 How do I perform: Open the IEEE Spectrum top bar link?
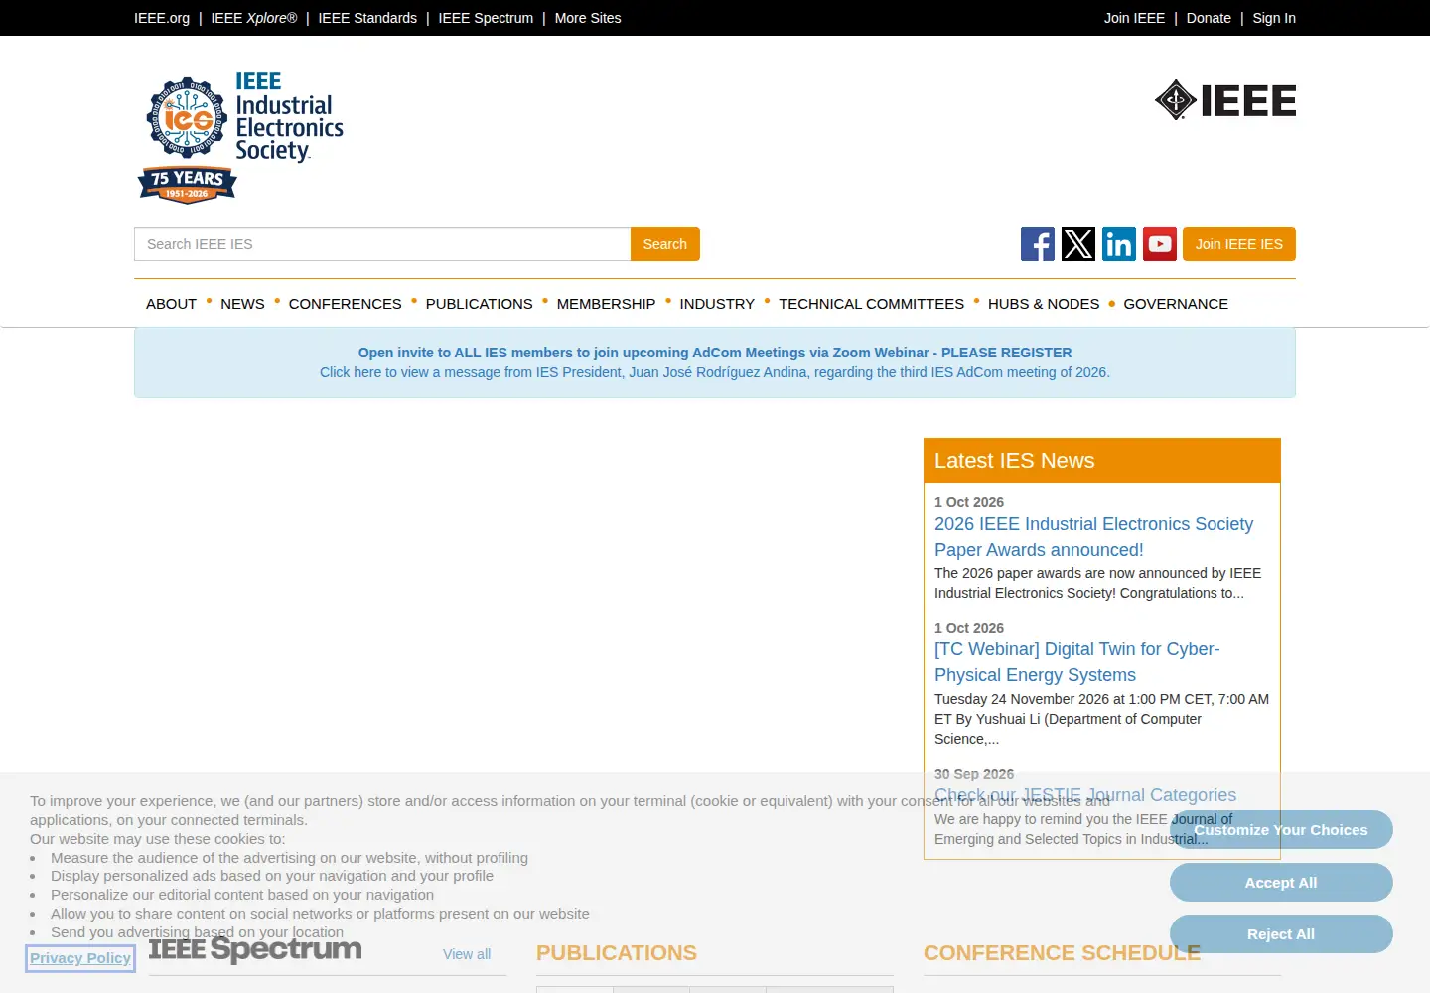[486, 18]
